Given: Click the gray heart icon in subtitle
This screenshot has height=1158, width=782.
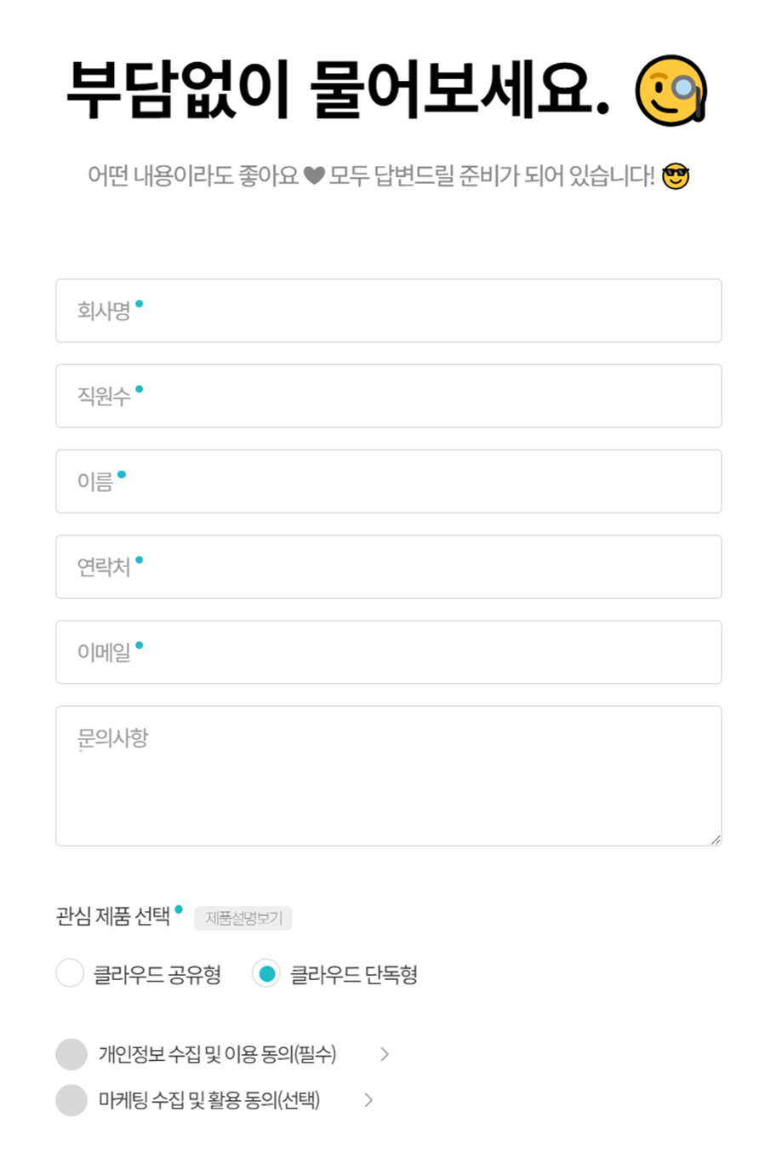Looking at the screenshot, I should click(x=314, y=176).
